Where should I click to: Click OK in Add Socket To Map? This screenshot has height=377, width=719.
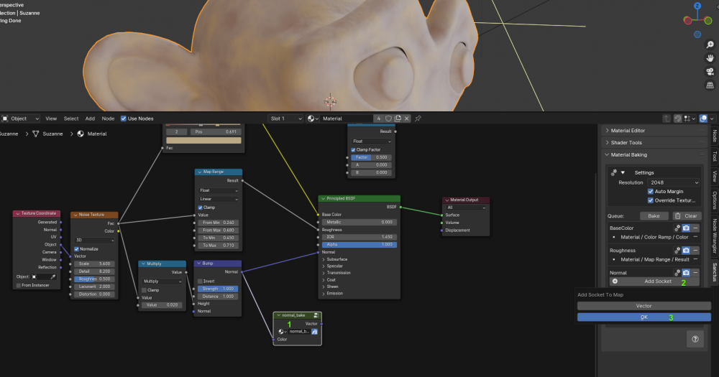click(644, 317)
